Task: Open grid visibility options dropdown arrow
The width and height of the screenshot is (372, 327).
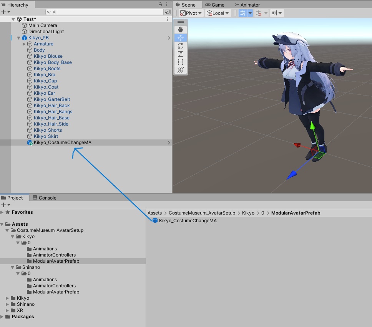Action: (x=250, y=13)
